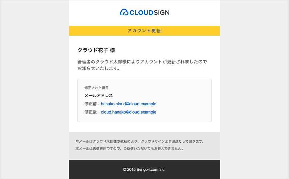Click the yellow アカウント更新 banner
This screenshot has width=289, height=179.
144,31
